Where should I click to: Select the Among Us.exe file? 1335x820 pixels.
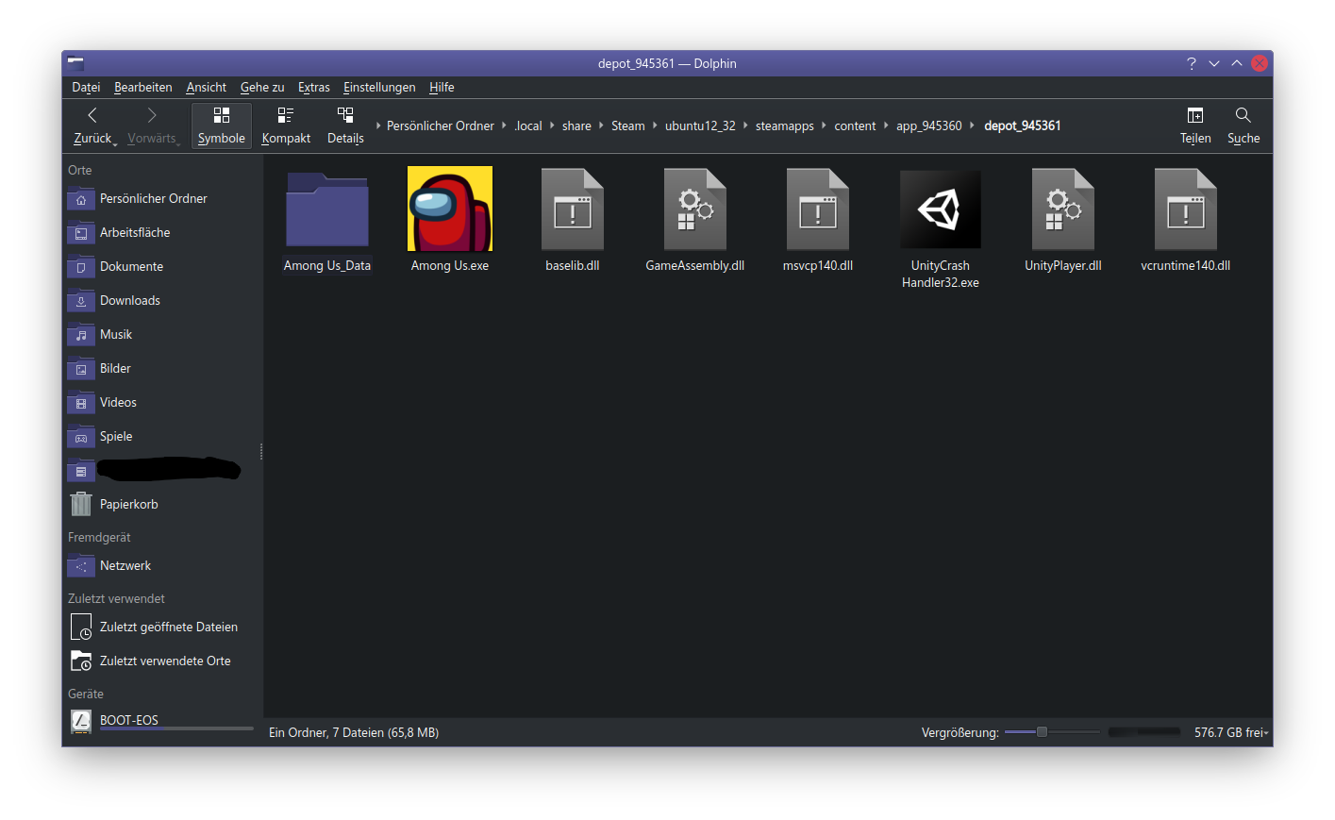point(450,221)
